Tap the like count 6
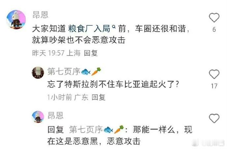Screen dimensions: 227x149 pos(214,30)
